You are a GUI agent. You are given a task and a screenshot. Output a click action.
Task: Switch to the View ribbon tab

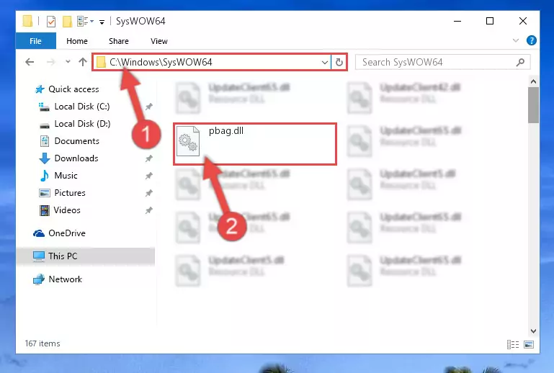pyautogui.click(x=159, y=41)
